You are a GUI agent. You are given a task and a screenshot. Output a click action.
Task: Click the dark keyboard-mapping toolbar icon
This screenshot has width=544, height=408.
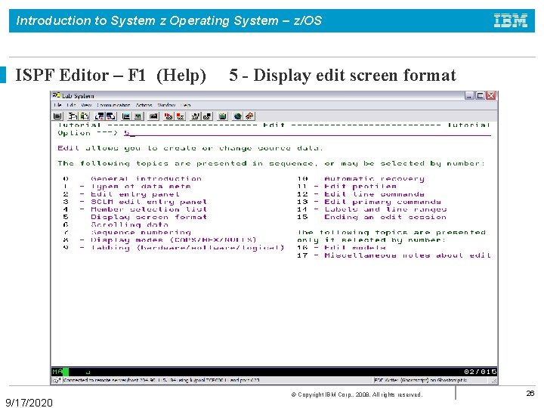coord(153,116)
